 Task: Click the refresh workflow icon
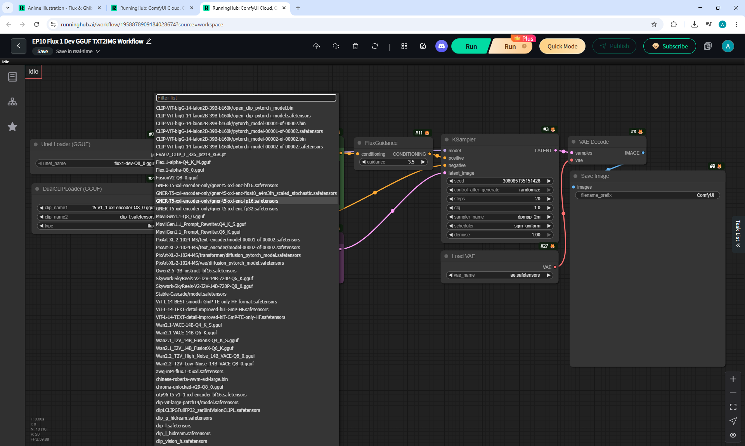pos(374,46)
